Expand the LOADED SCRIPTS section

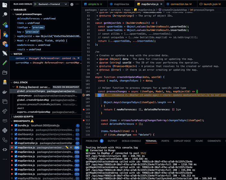(x=12, y=117)
